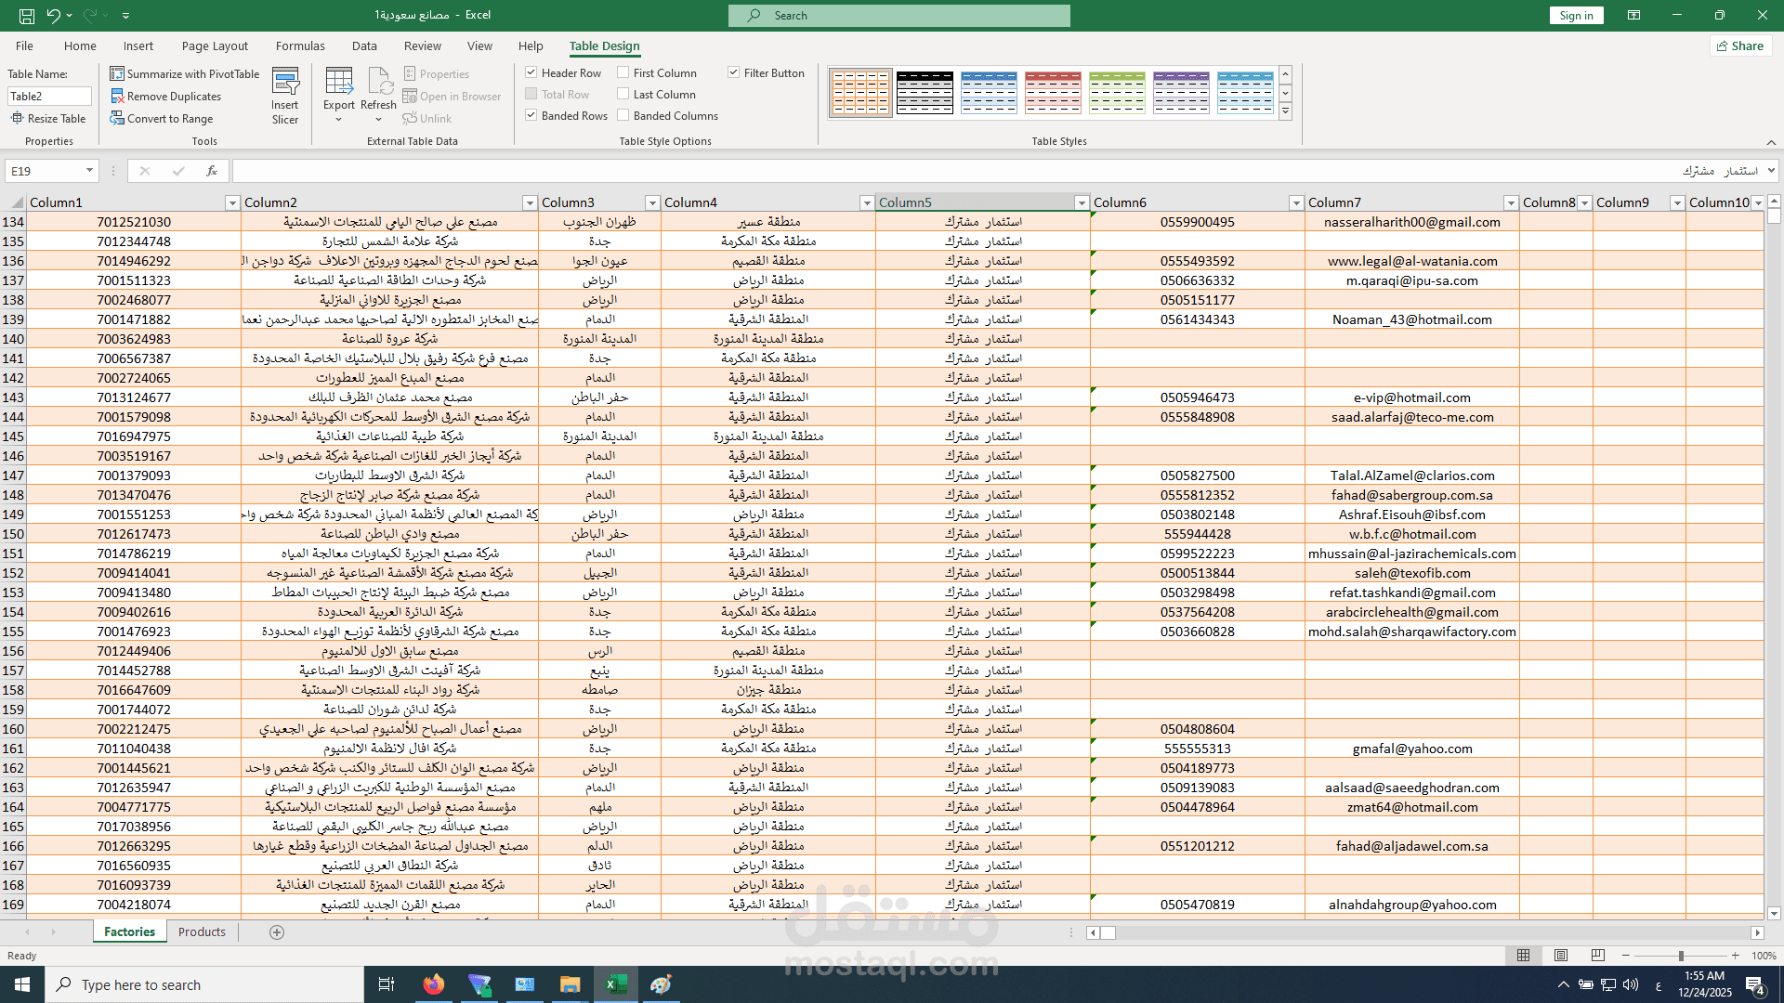Open Column5 filter dropdown
The image size is (1784, 1003).
(x=1081, y=202)
